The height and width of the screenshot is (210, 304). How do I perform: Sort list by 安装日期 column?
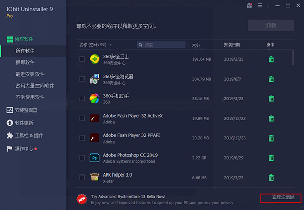pyautogui.click(x=232, y=45)
